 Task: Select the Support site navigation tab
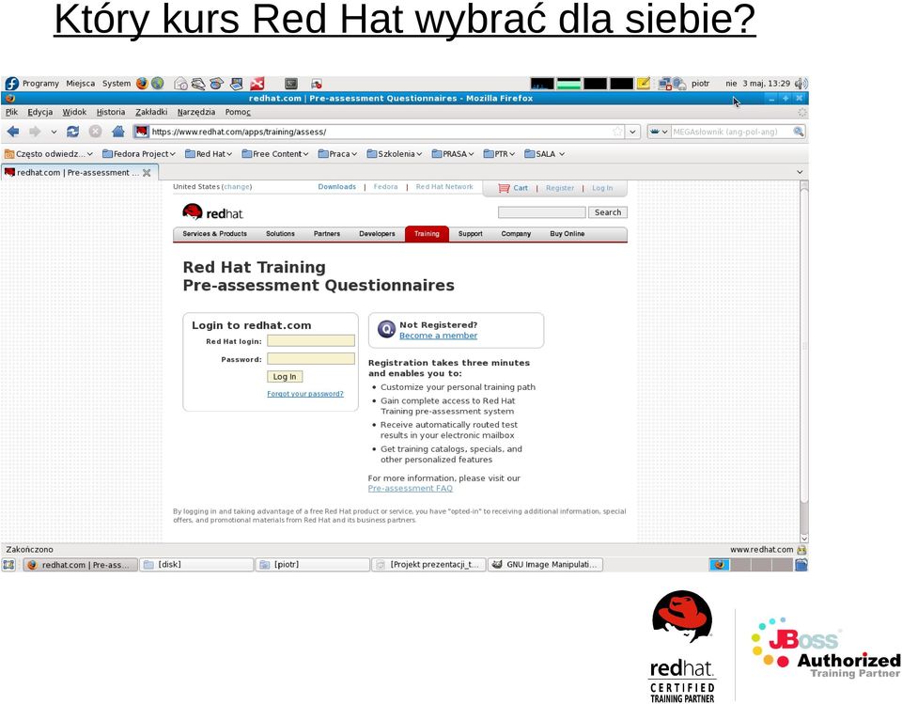point(470,234)
